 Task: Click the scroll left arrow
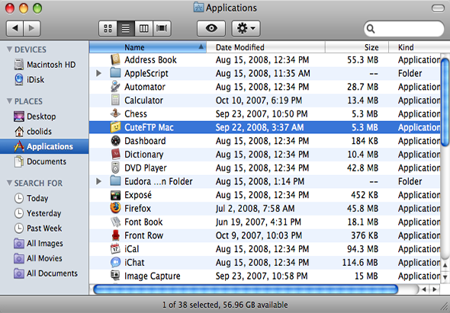tap(424, 289)
